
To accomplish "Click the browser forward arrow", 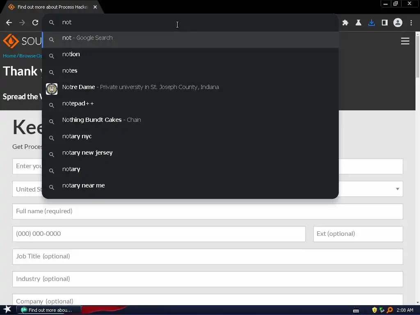I will coord(22,23).
